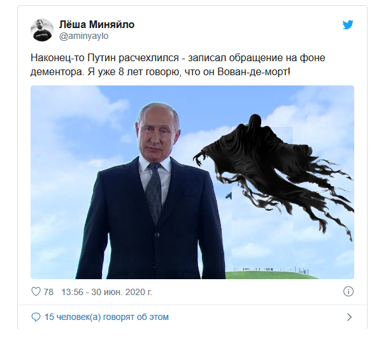Click the blue speech bubble reply icon
Screen dimensions: 388x341
36,317
